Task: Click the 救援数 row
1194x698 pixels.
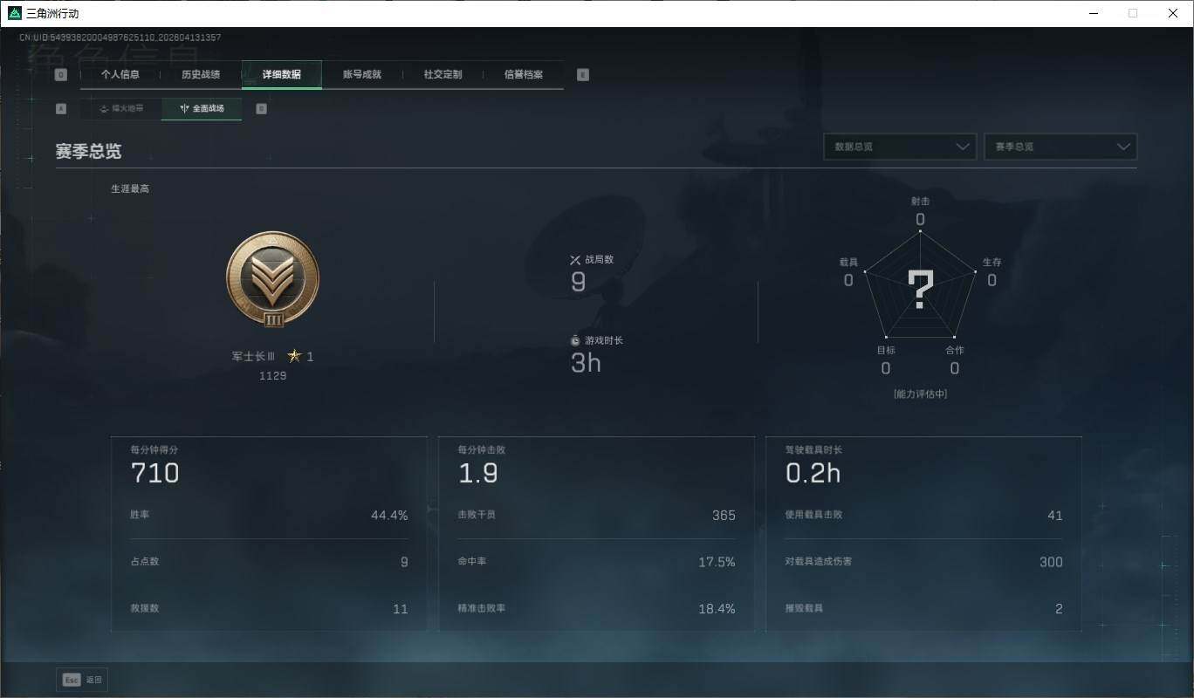Action: coord(269,609)
